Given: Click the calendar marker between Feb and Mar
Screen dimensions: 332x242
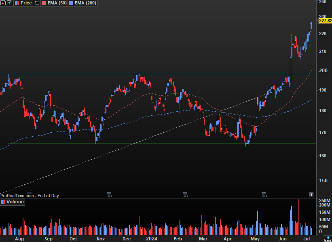Looking at the screenshot, I should 185,194.
